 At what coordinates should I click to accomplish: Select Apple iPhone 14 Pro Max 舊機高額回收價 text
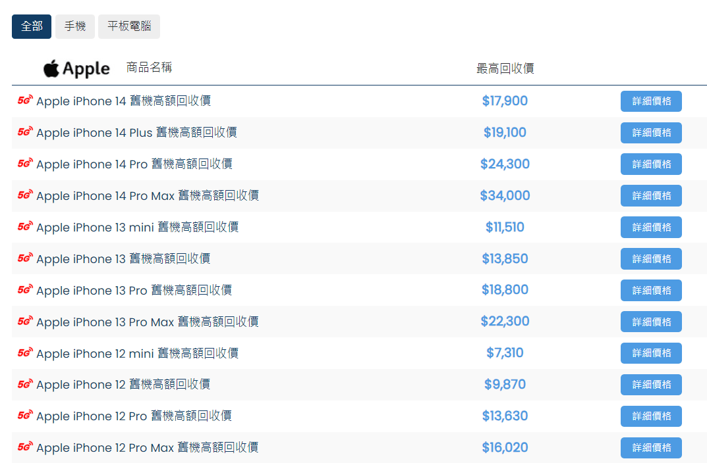(148, 195)
